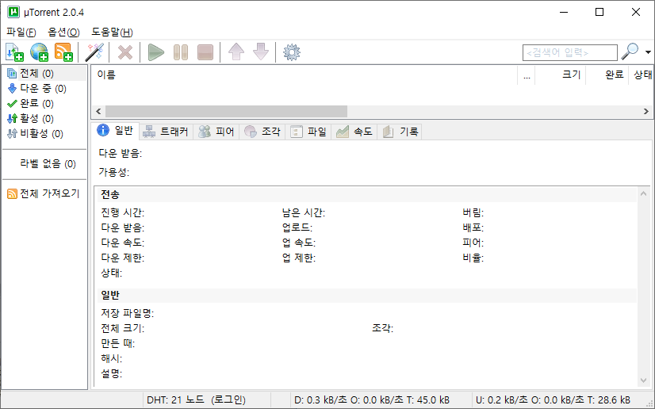Sort torrents by the 크기 column header

coord(561,75)
